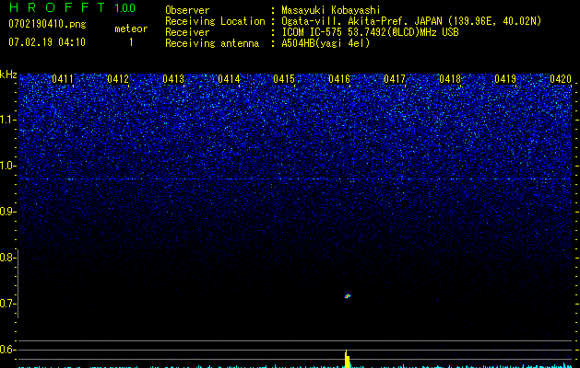Click the colored meteor echo blob
This screenshot has width=580, height=368.
coord(348,296)
